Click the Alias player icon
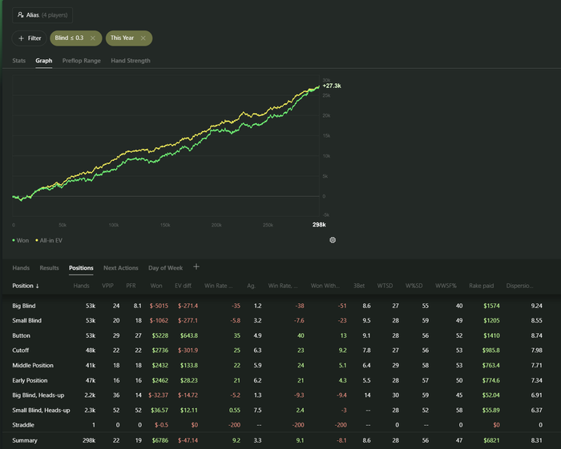The height and width of the screenshot is (449, 561). [x=20, y=14]
